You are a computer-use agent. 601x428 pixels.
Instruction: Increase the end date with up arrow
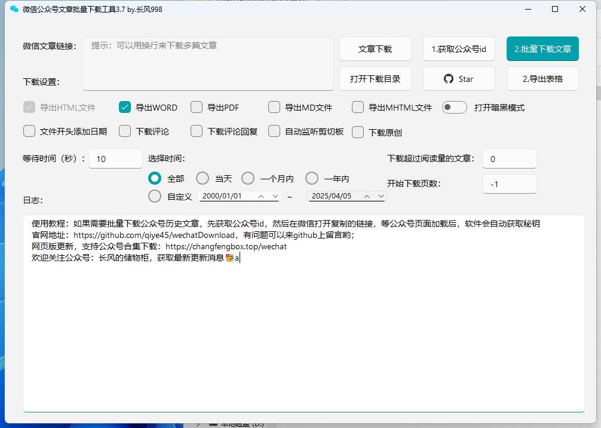367,196
